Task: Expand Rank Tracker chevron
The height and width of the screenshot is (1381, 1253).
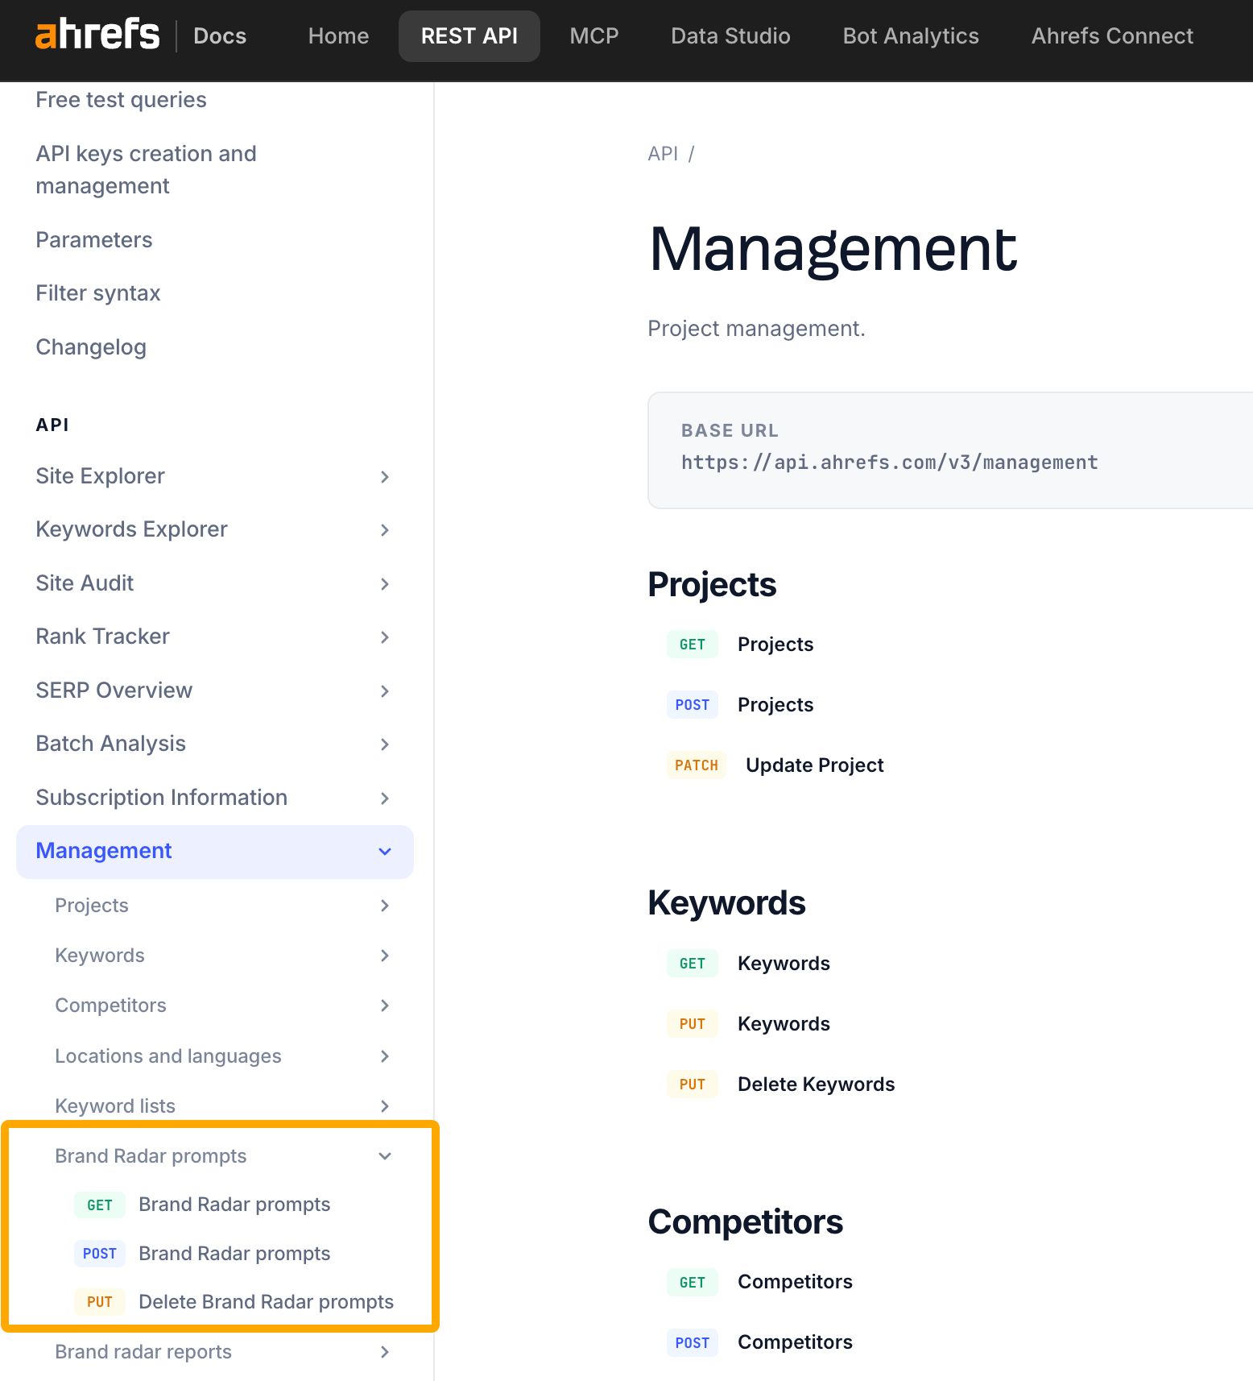Action: [x=385, y=637]
